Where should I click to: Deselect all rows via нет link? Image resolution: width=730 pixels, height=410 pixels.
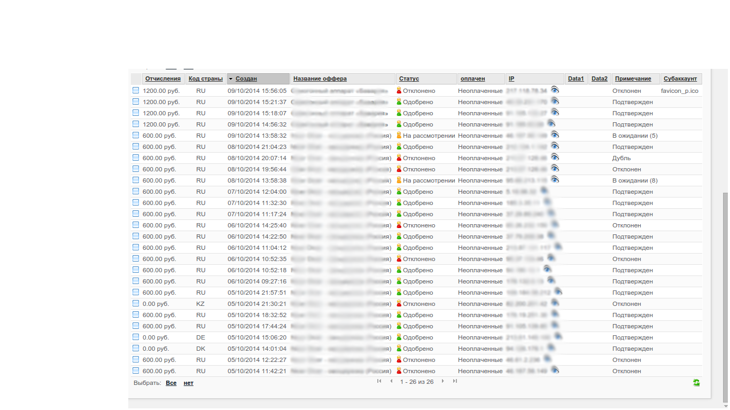point(188,383)
